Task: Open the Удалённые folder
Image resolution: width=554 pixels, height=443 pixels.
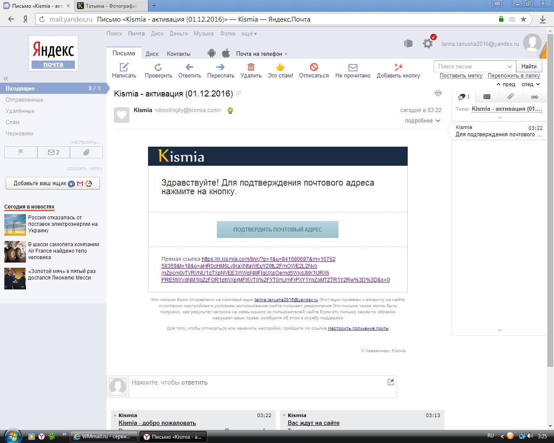Action: (20, 111)
